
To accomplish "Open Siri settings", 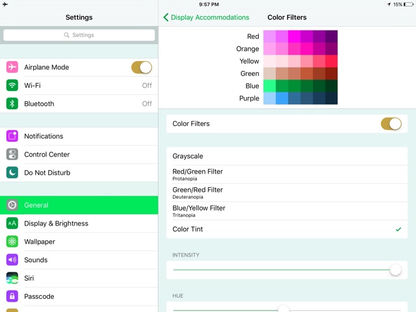I will point(79,278).
